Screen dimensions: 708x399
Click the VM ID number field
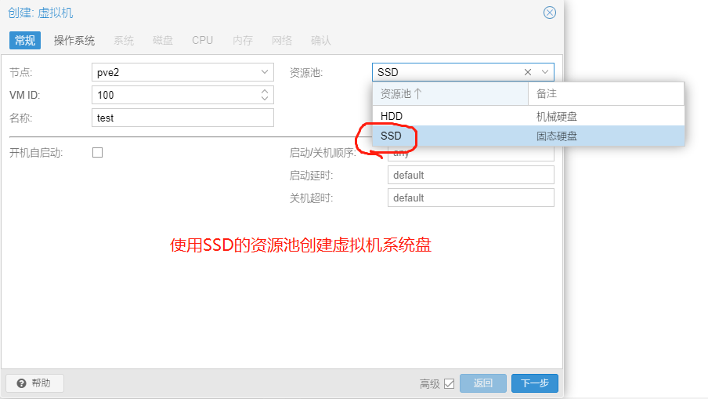(174, 95)
